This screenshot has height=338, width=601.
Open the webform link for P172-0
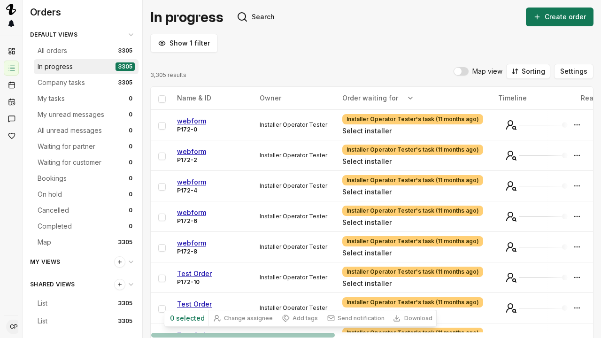(192, 121)
